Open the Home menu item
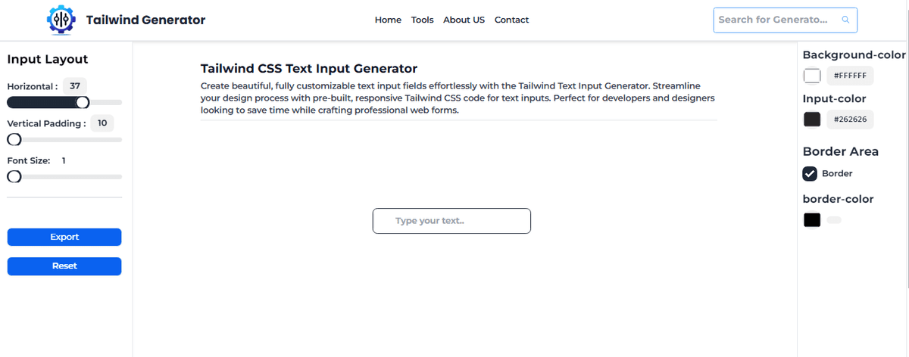Image resolution: width=909 pixels, height=357 pixels. pyautogui.click(x=388, y=20)
